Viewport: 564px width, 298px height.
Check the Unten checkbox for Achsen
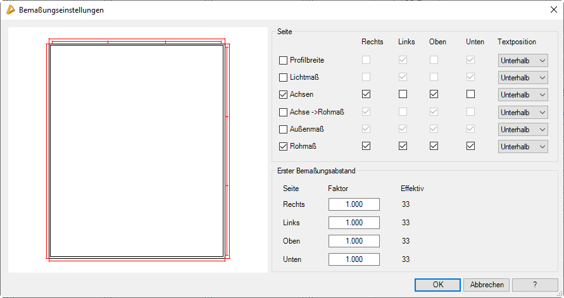[x=470, y=95]
